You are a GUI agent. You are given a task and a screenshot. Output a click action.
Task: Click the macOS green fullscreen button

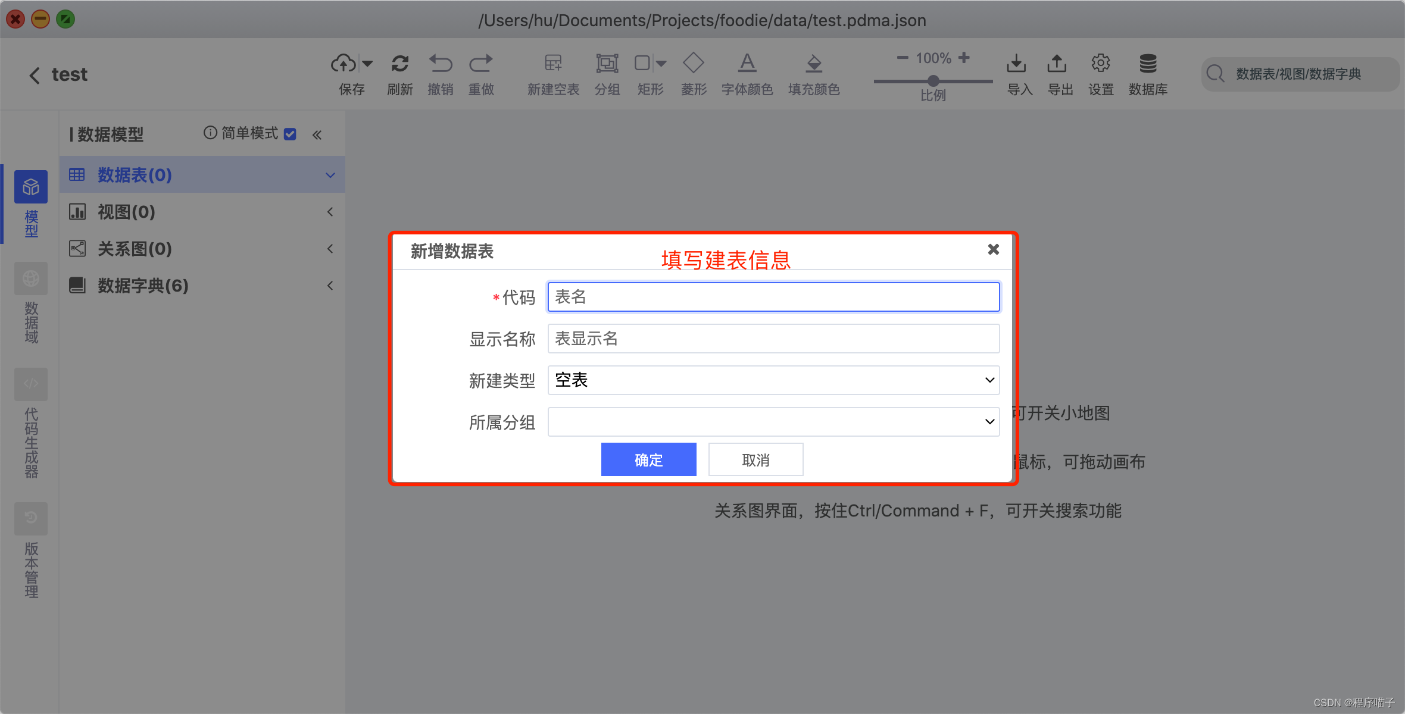[65, 19]
